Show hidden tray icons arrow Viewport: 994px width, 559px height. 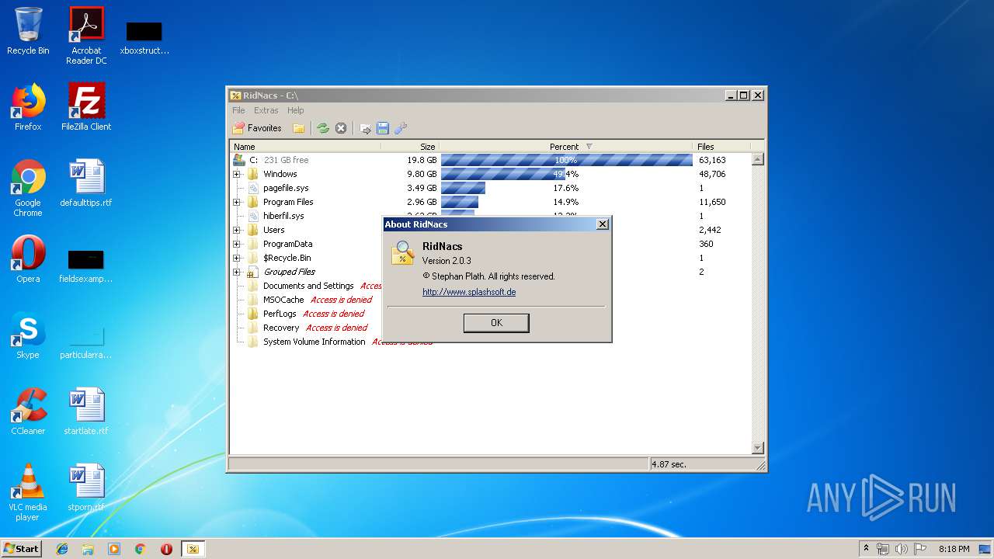pyautogui.click(x=866, y=548)
